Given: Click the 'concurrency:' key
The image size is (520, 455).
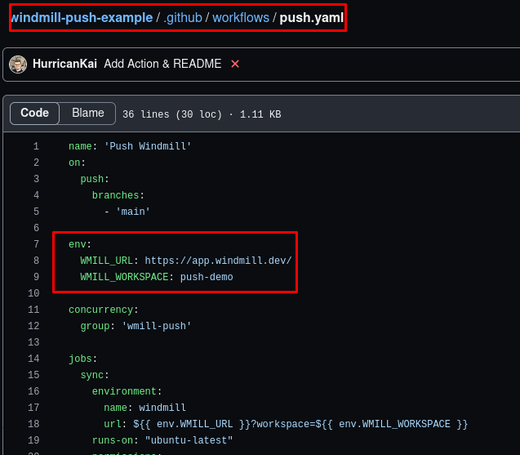Looking at the screenshot, I should click(x=103, y=310).
